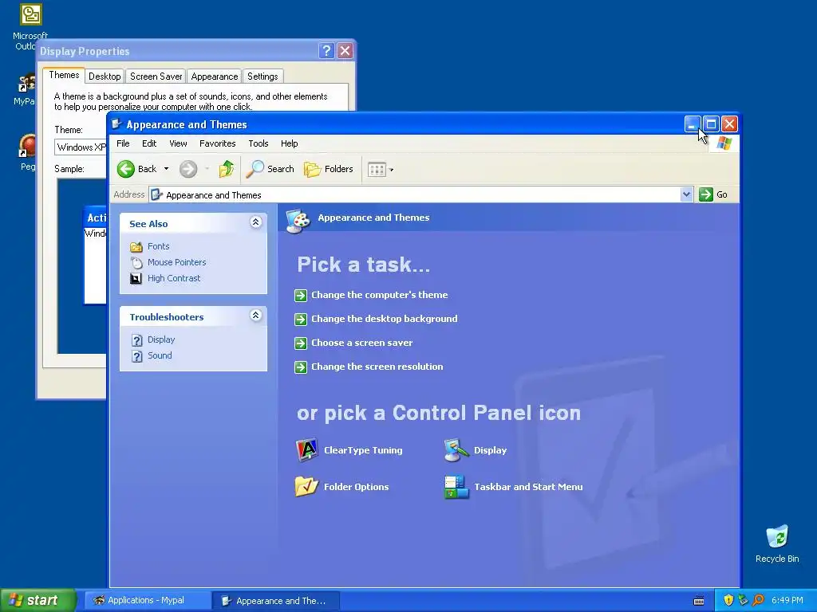Open the Back history dropdown arrow
The image size is (817, 612).
[166, 169]
